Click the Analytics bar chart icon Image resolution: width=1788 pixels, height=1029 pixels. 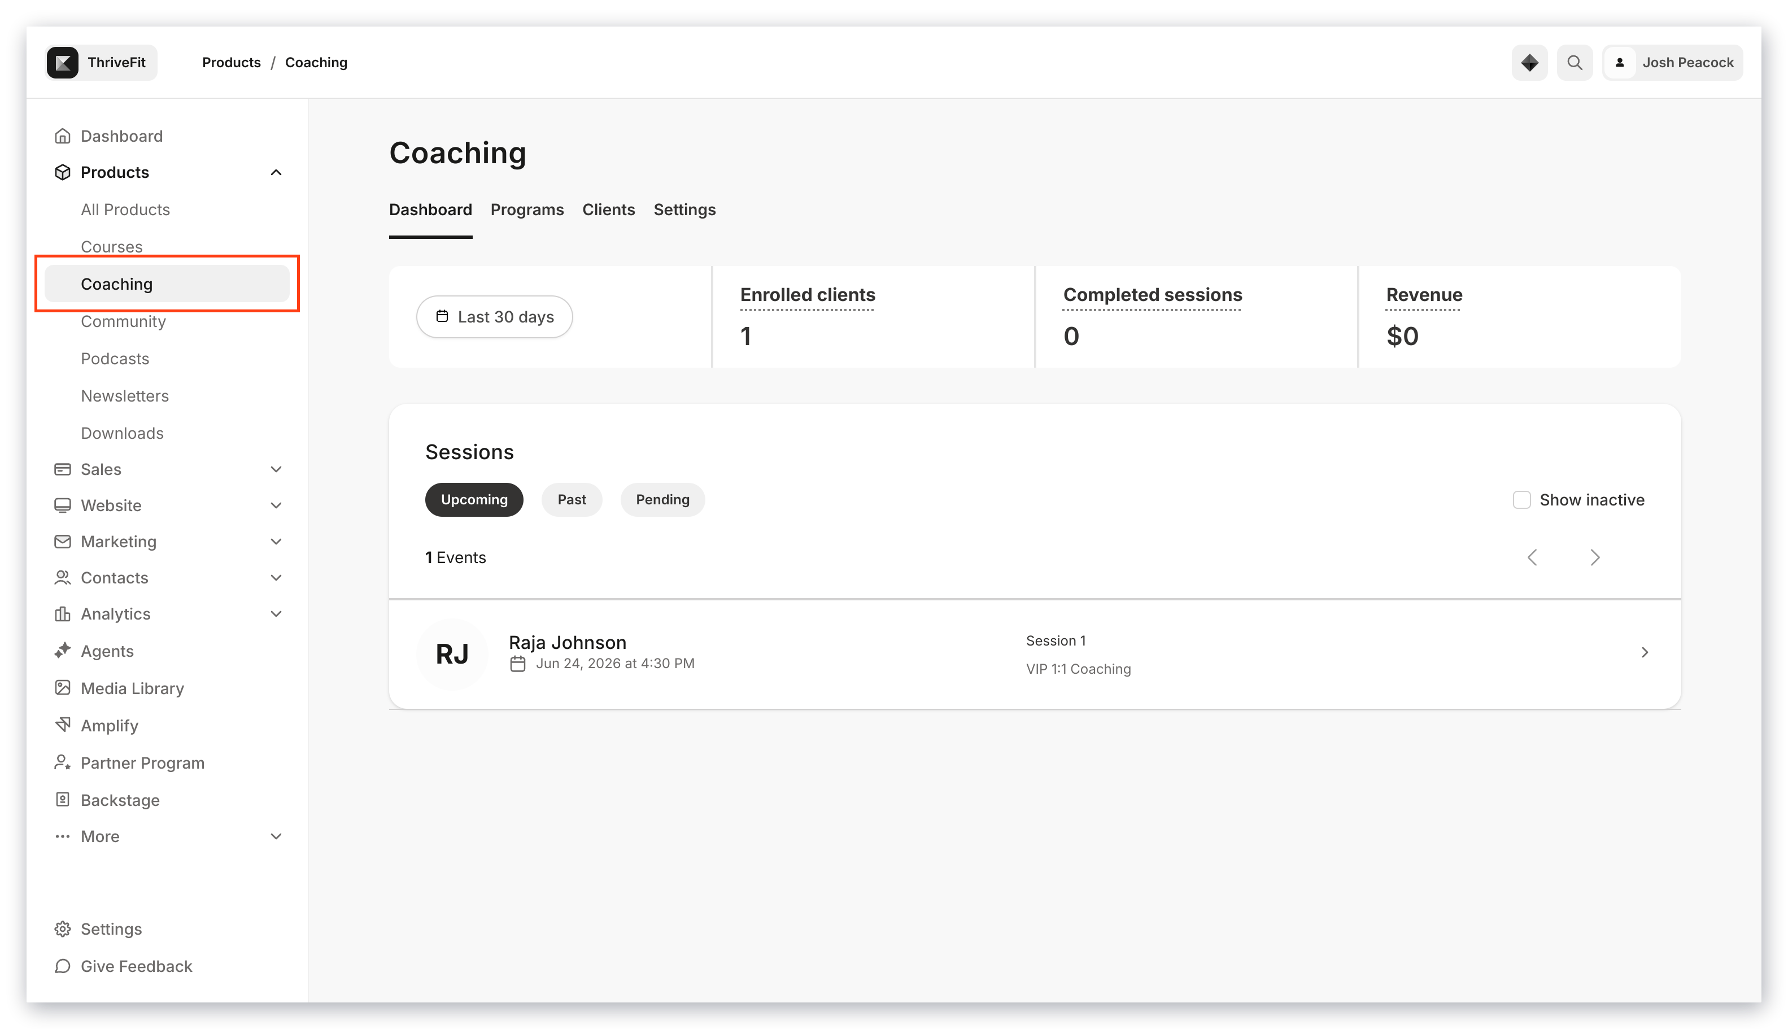tap(63, 613)
